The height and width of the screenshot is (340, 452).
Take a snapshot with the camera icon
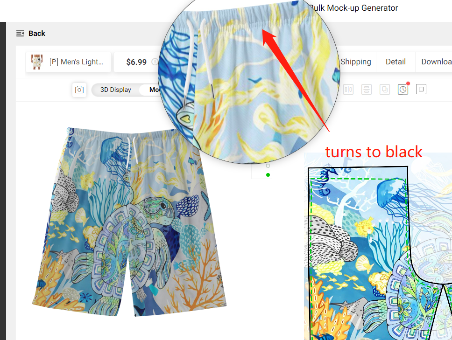(79, 90)
